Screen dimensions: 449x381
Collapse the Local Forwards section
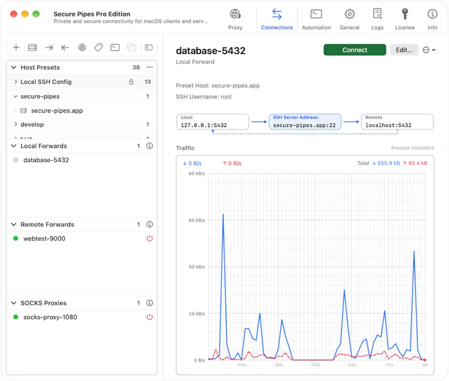coord(13,146)
